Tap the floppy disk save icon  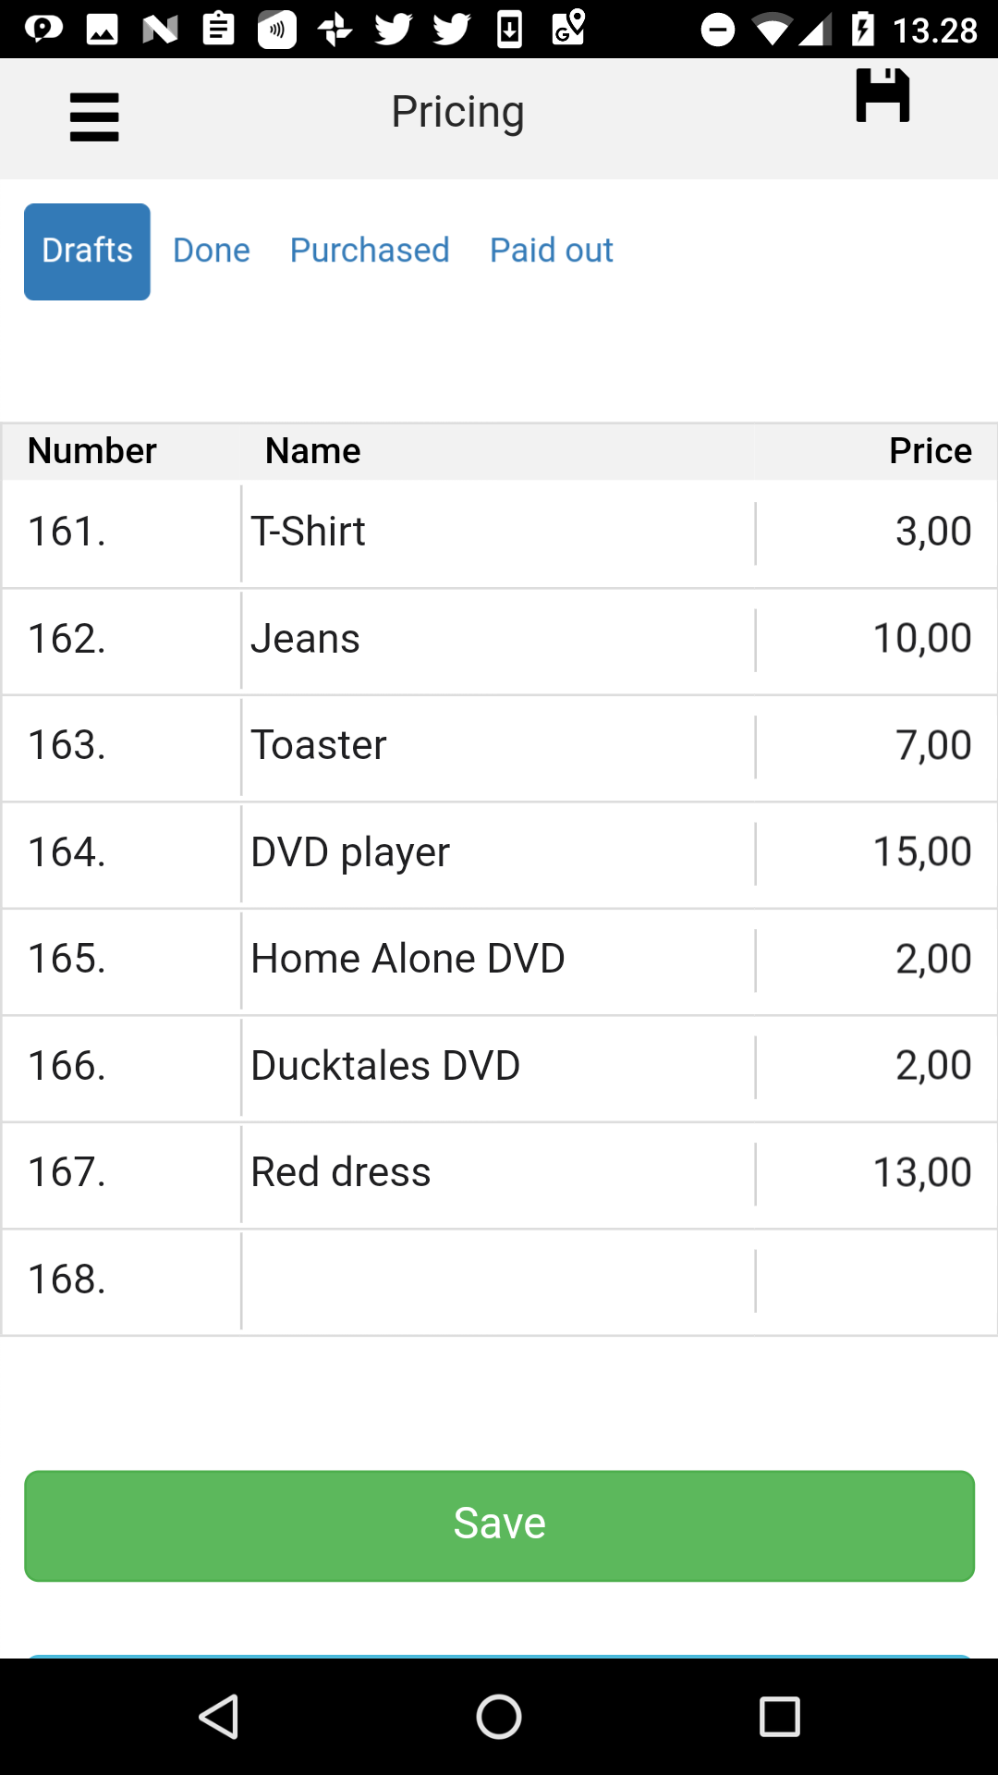click(882, 95)
